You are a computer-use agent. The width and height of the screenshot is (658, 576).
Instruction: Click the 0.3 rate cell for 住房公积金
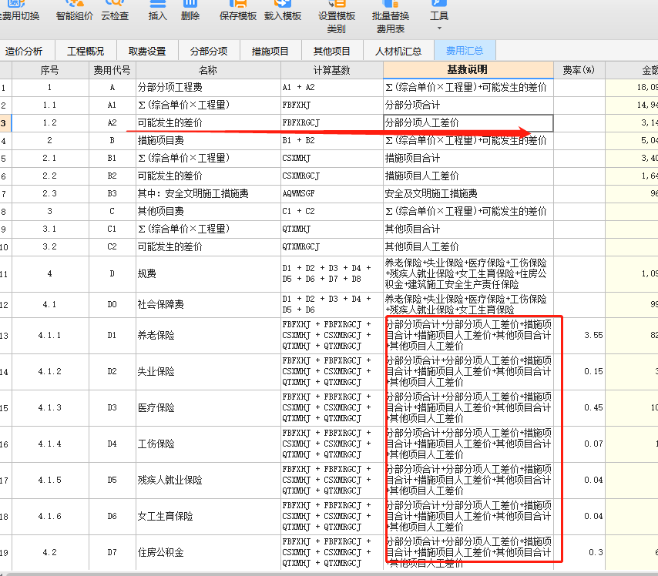point(579,552)
